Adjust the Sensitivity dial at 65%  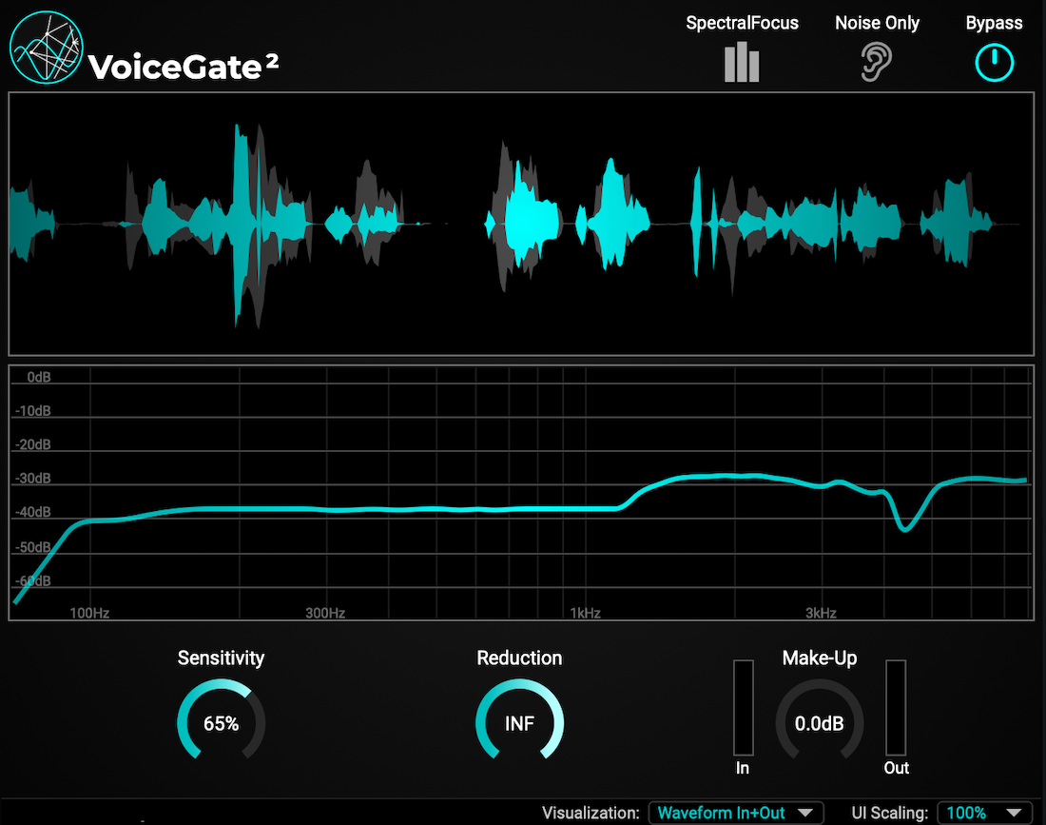coord(221,723)
